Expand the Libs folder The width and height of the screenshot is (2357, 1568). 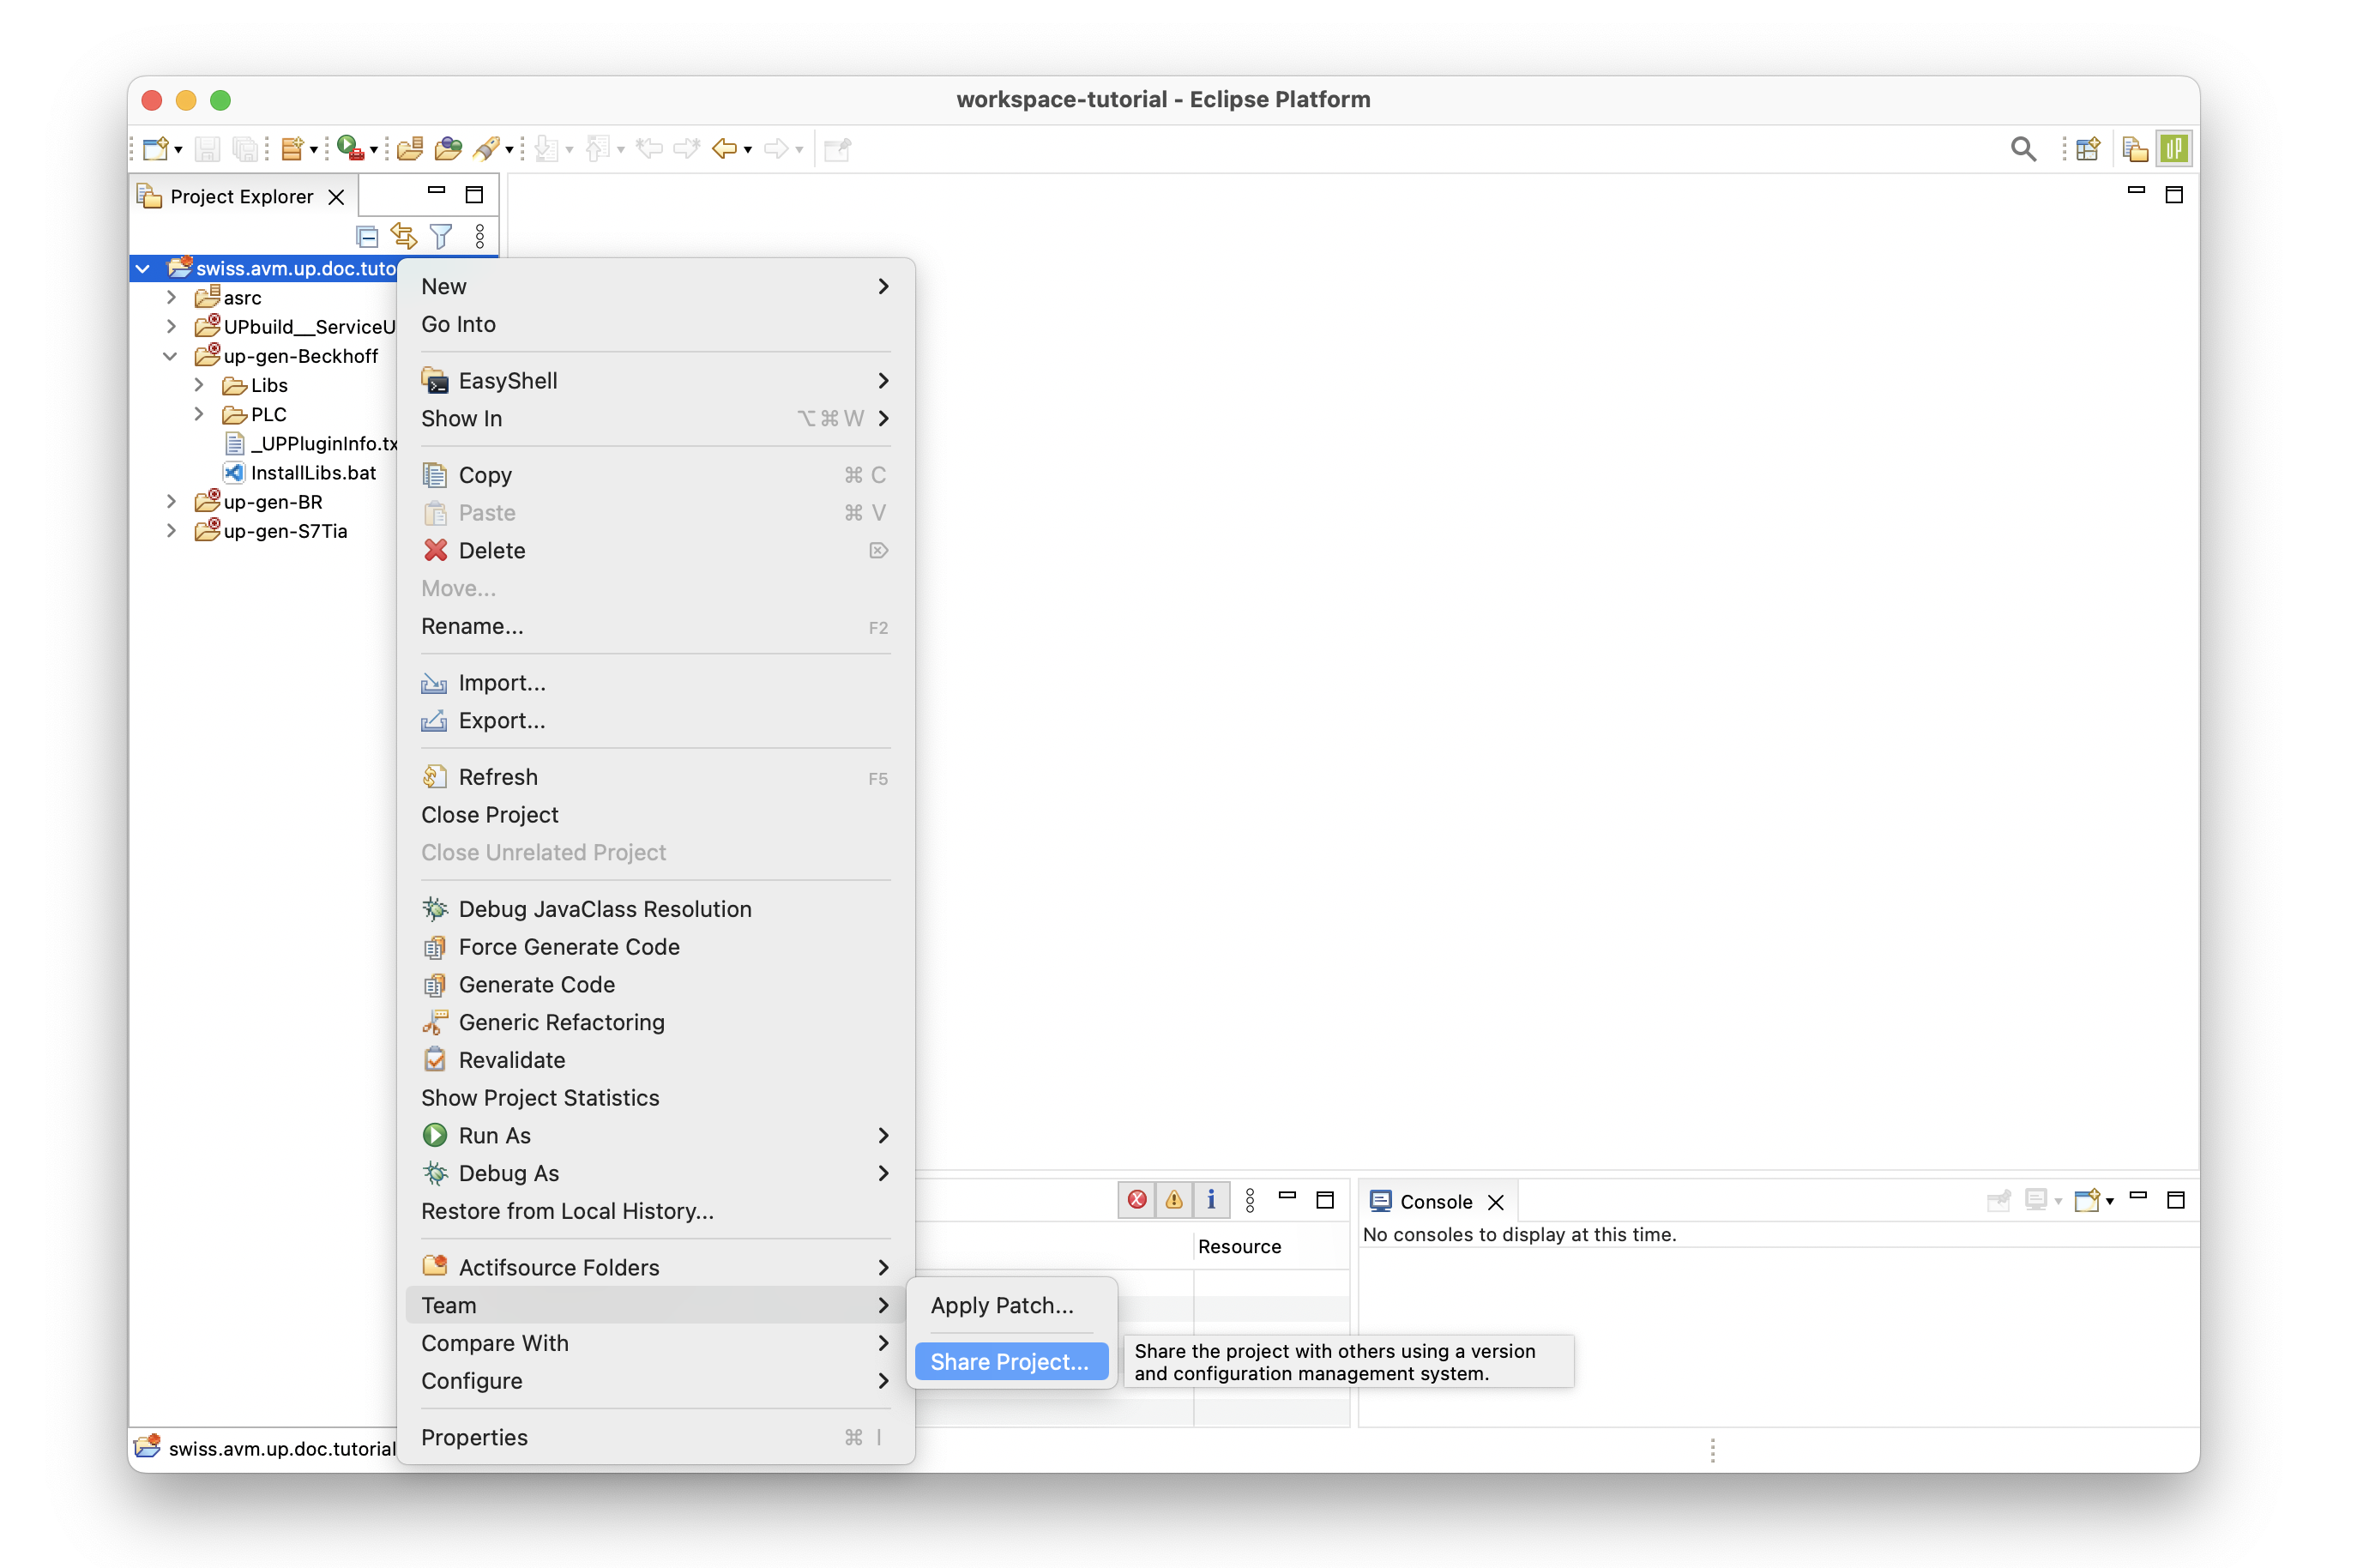199,385
